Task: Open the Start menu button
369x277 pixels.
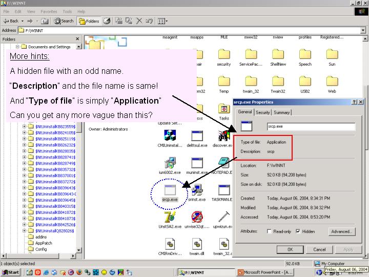Action: coord(11,272)
